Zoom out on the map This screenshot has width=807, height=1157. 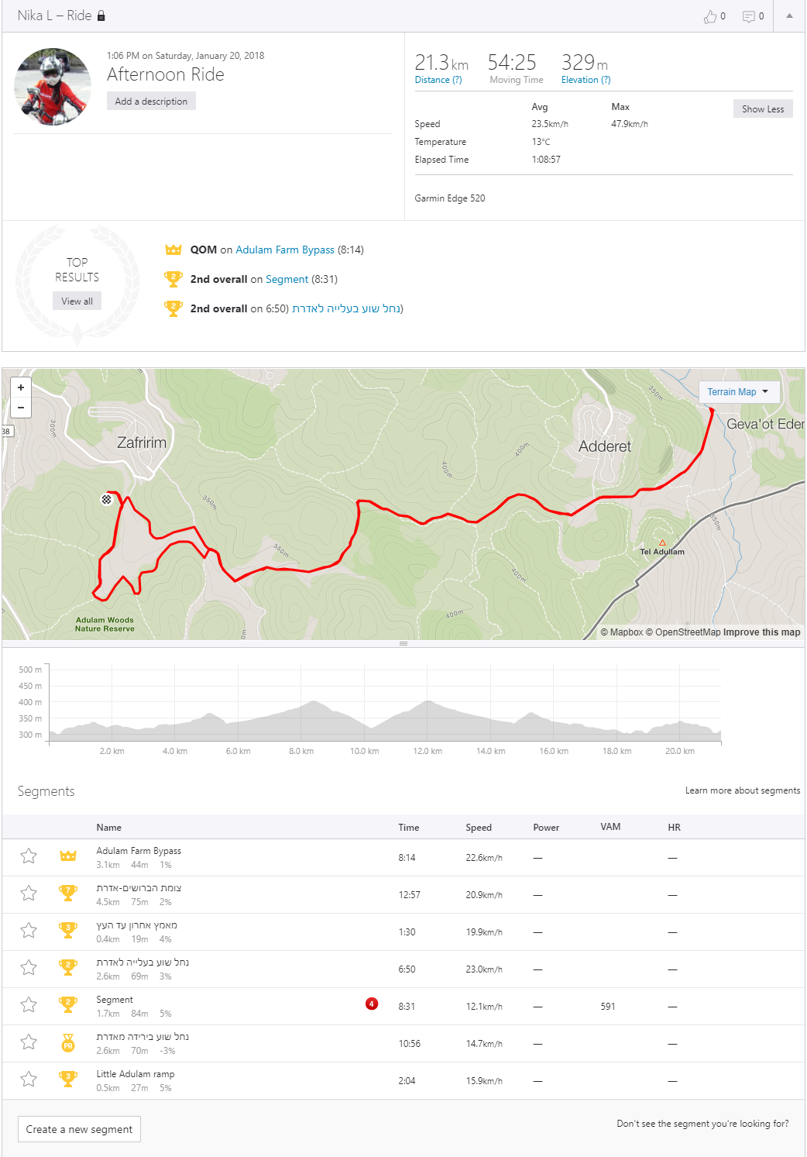pos(21,408)
